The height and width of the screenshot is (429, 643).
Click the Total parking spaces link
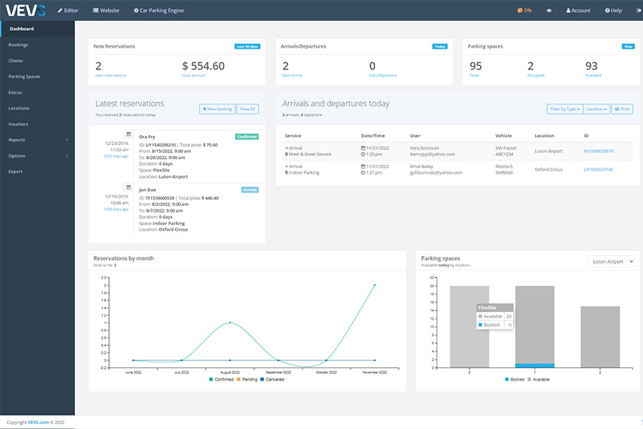click(474, 76)
